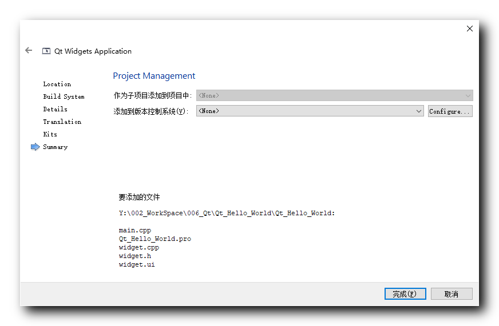
Task: Click the 完成(F) finish button
Action: click(x=405, y=294)
